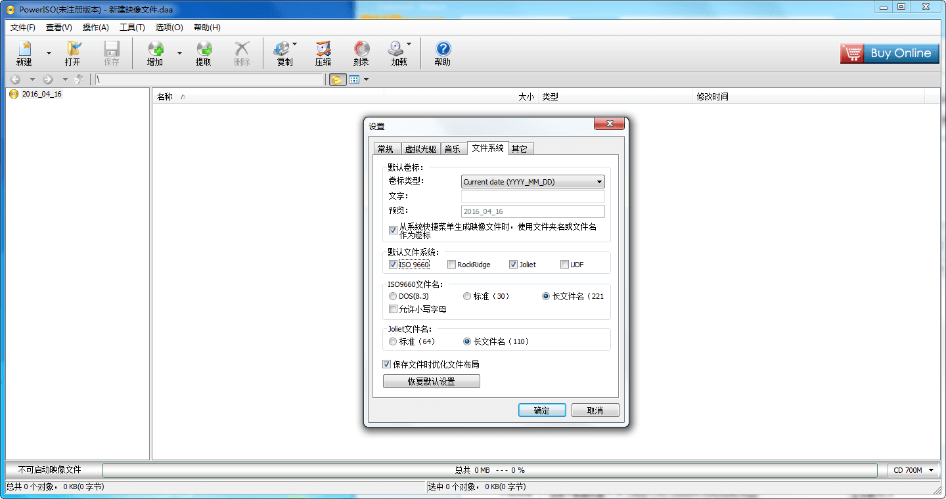Switch to the 其它 tab
Screen dimensions: 946x499
pyautogui.click(x=520, y=149)
